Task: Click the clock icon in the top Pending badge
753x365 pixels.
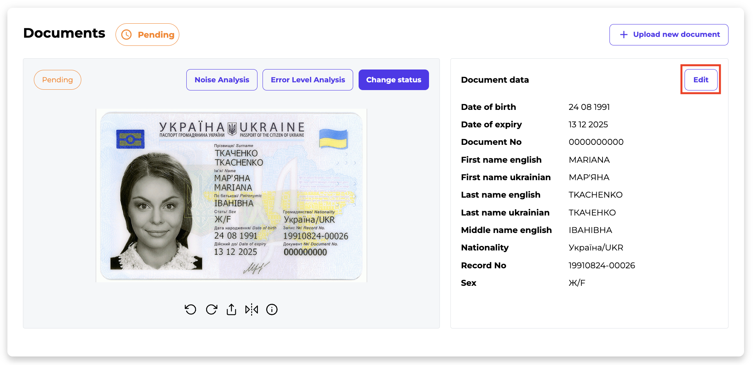Action: coord(126,35)
